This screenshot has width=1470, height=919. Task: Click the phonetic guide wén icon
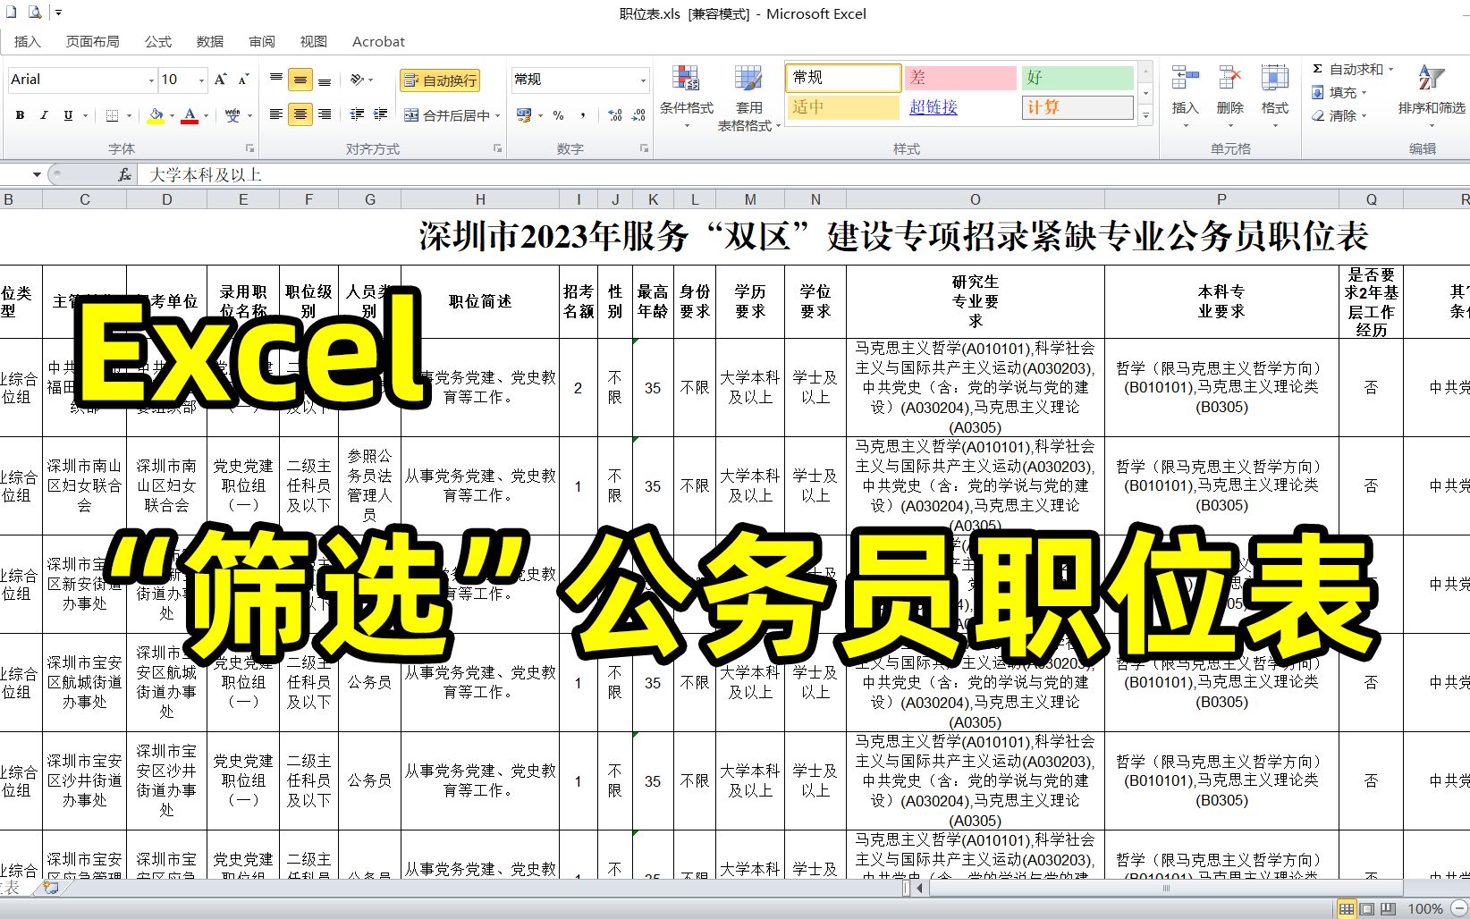coord(232,115)
